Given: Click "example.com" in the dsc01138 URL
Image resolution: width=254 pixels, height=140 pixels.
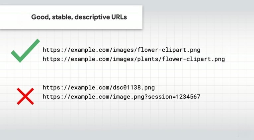Looking at the screenshot, I should 90,88.
